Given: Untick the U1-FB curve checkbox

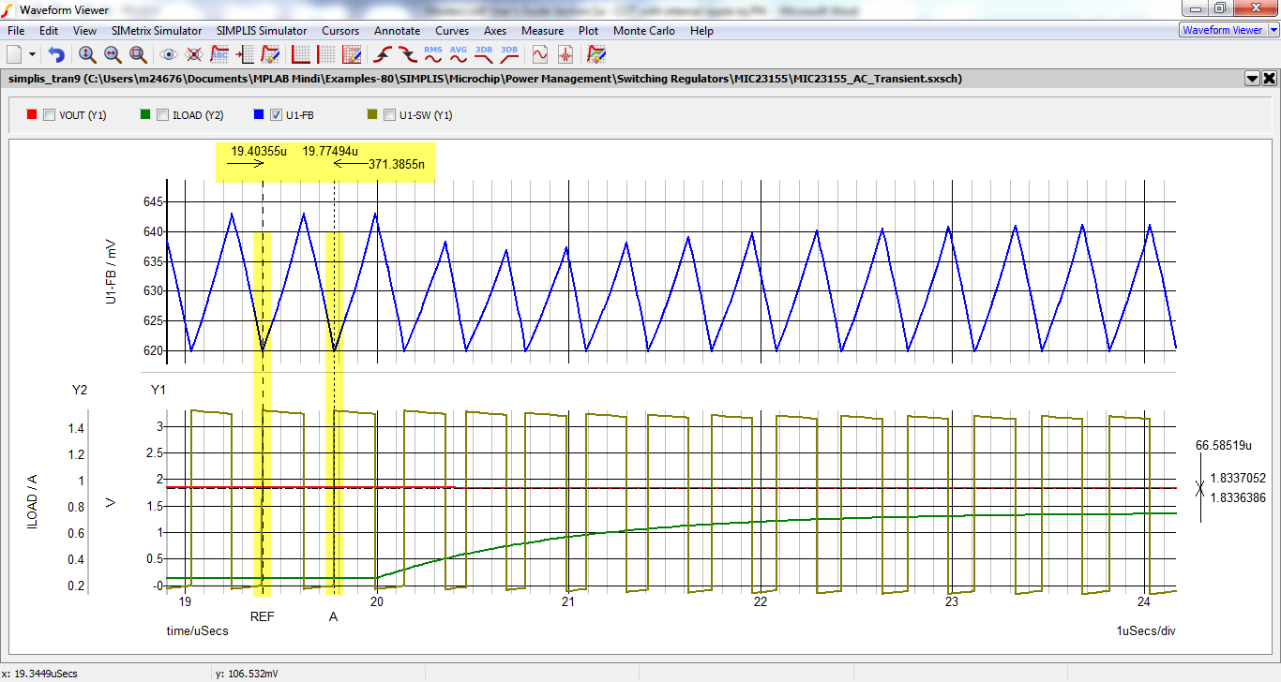Looking at the screenshot, I should [276, 115].
